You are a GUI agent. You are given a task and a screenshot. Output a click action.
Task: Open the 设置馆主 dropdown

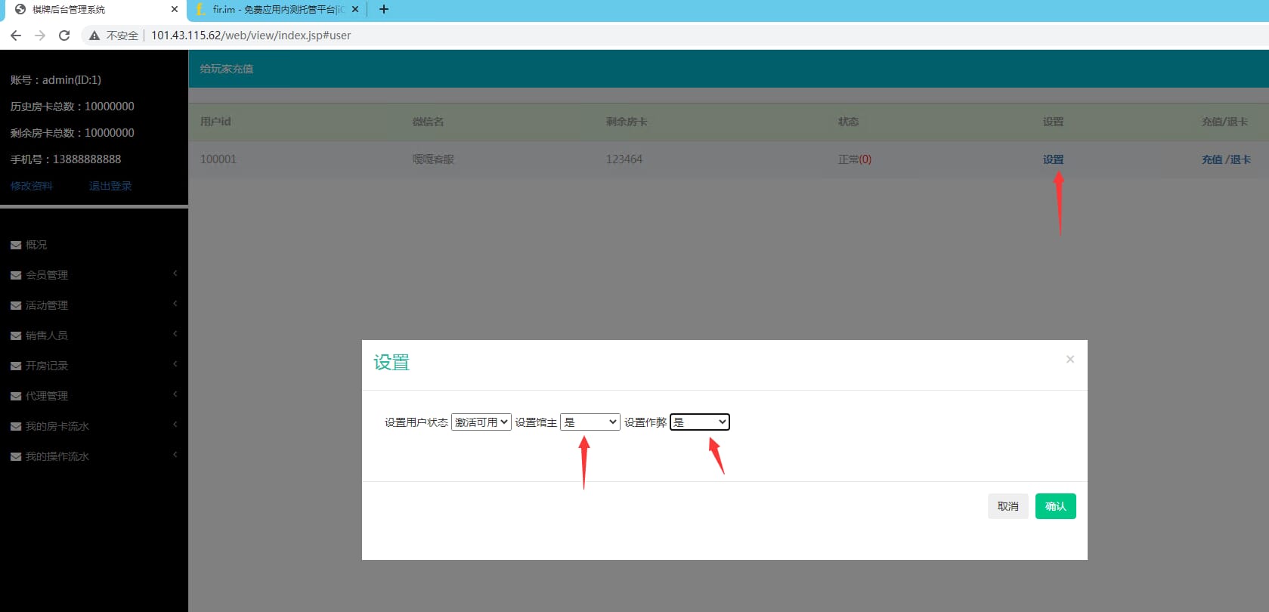pos(590,422)
